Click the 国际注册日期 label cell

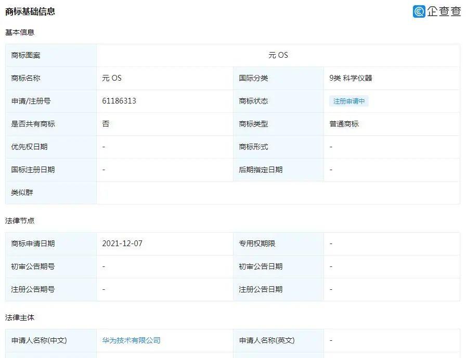point(51,170)
